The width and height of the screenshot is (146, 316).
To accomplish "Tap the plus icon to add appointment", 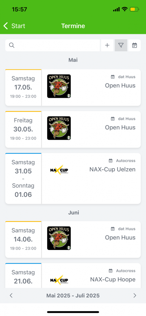I will (x=107, y=45).
